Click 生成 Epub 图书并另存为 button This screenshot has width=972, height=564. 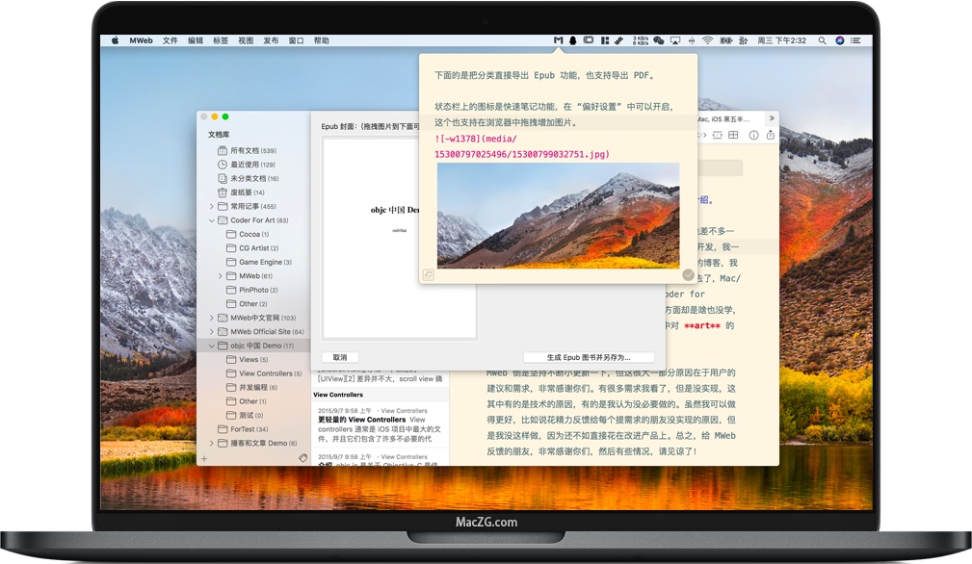(x=591, y=356)
